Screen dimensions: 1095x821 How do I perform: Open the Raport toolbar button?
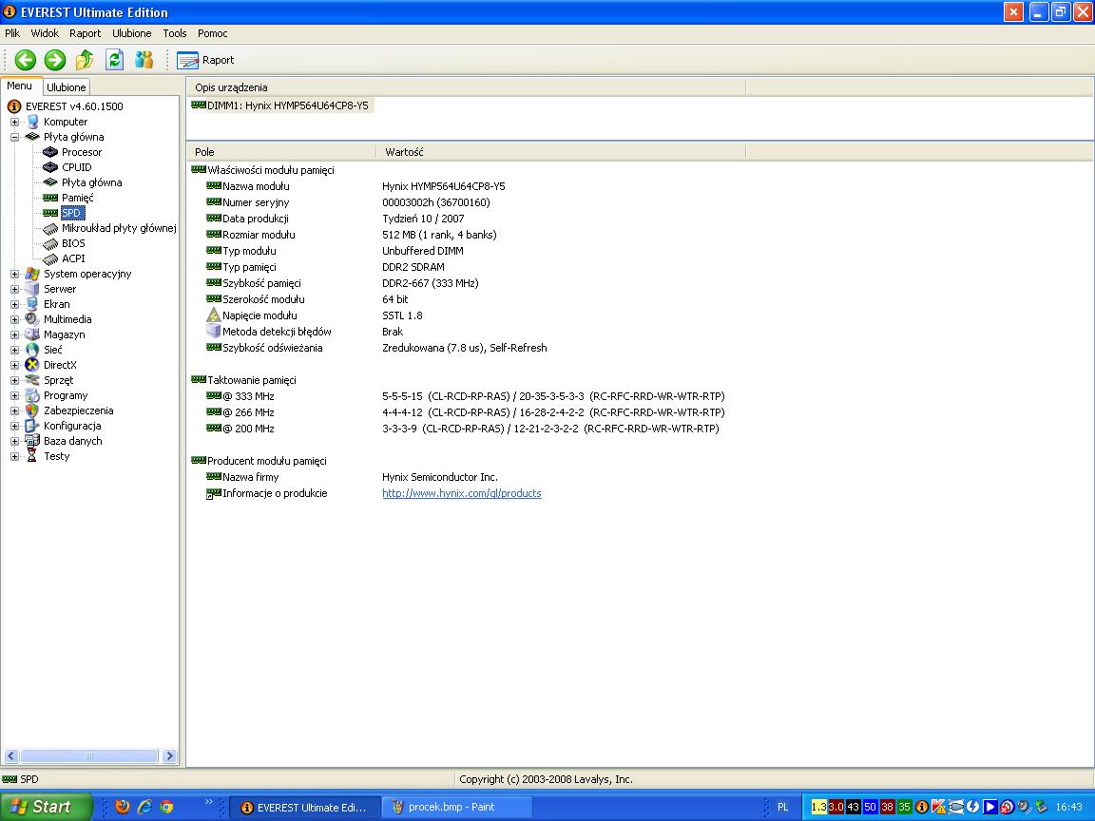(x=205, y=60)
